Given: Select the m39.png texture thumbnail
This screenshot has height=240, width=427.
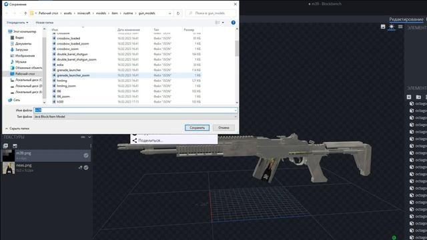Looking at the screenshot, I should (x=9, y=155).
